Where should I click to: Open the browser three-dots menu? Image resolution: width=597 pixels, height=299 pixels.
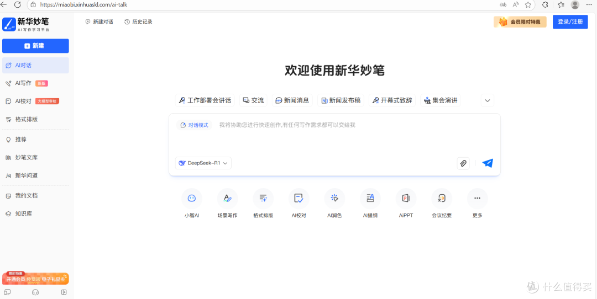[589, 4]
